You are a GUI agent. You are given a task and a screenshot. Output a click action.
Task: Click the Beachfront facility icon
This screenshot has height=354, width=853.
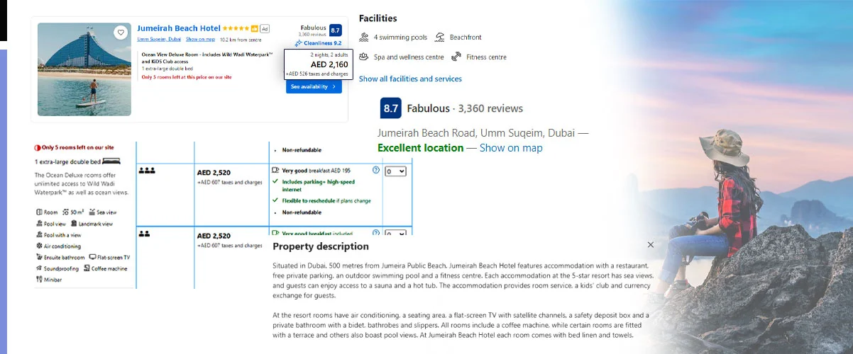pyautogui.click(x=440, y=37)
